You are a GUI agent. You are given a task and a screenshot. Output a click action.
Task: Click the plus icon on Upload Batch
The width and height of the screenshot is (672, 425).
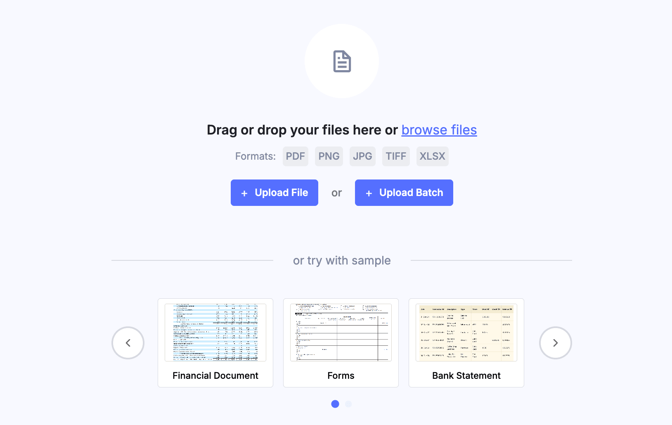point(369,193)
